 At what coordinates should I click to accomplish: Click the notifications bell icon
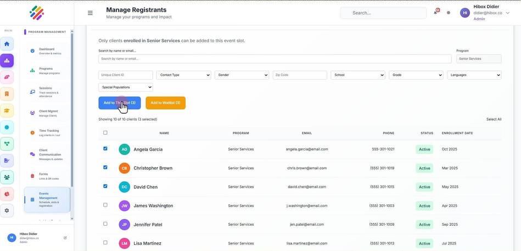pyautogui.click(x=435, y=13)
